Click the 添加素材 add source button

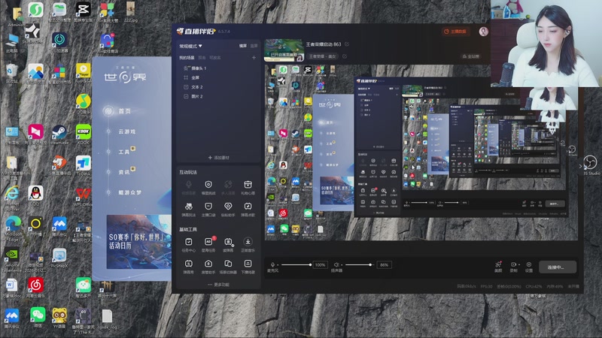[218, 158]
